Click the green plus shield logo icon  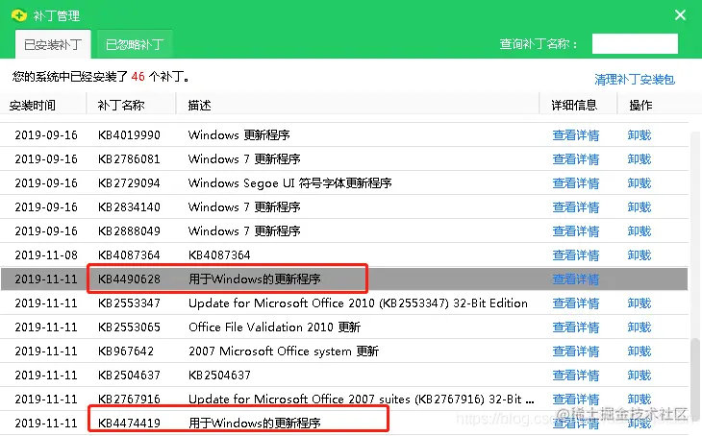(x=19, y=15)
